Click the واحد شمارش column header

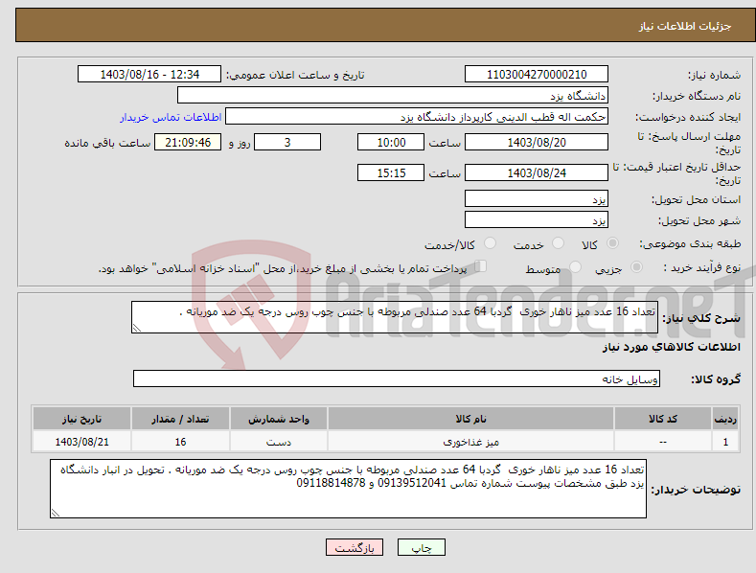point(279,419)
